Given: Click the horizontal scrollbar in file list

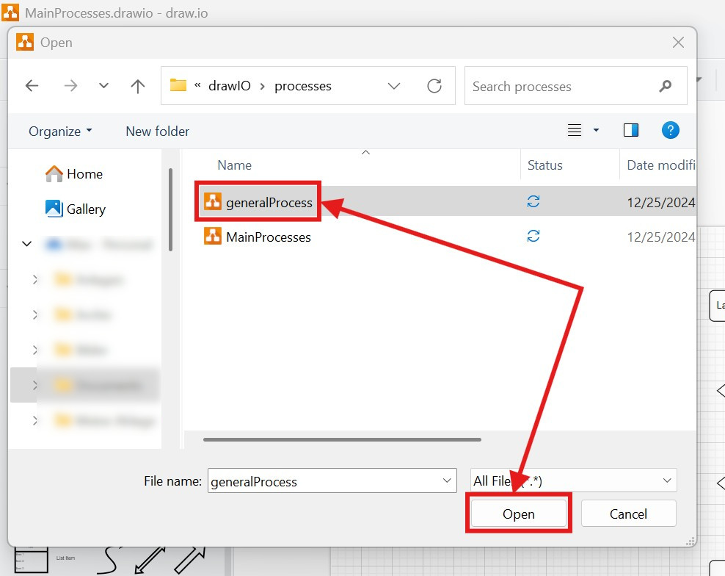Looking at the screenshot, I should (x=342, y=439).
